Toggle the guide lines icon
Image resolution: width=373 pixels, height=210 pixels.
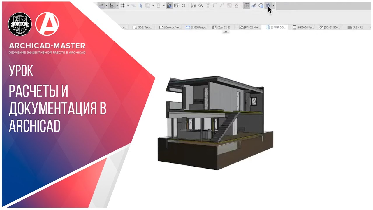pos(101,6)
